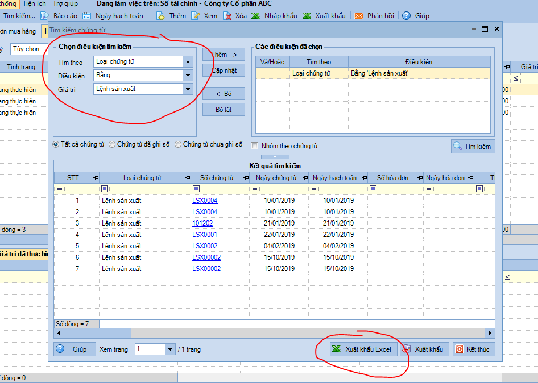538x383 pixels.
Task: Click toolbar Giúp help icon
Action: coord(406,16)
